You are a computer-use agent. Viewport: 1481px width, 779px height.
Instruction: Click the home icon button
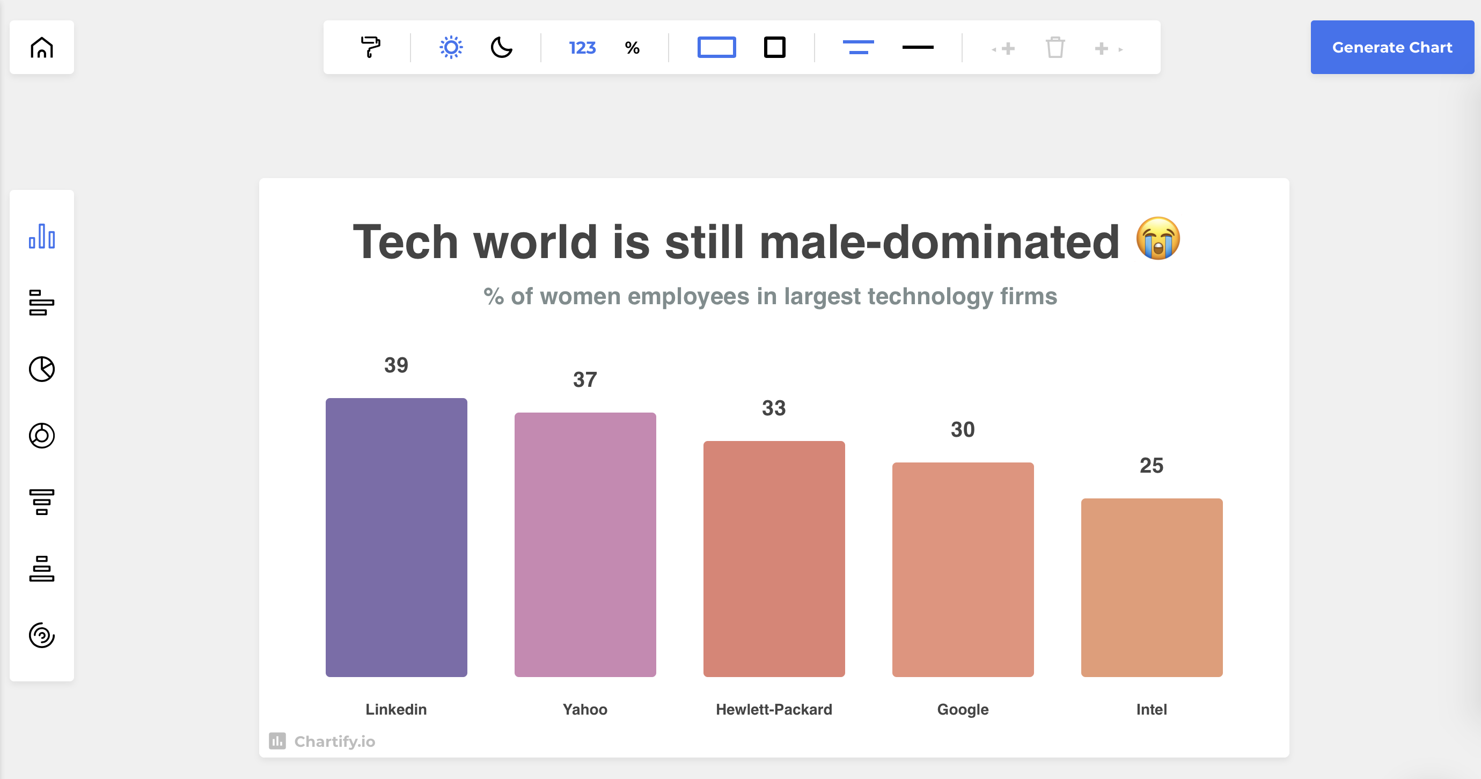tap(41, 47)
